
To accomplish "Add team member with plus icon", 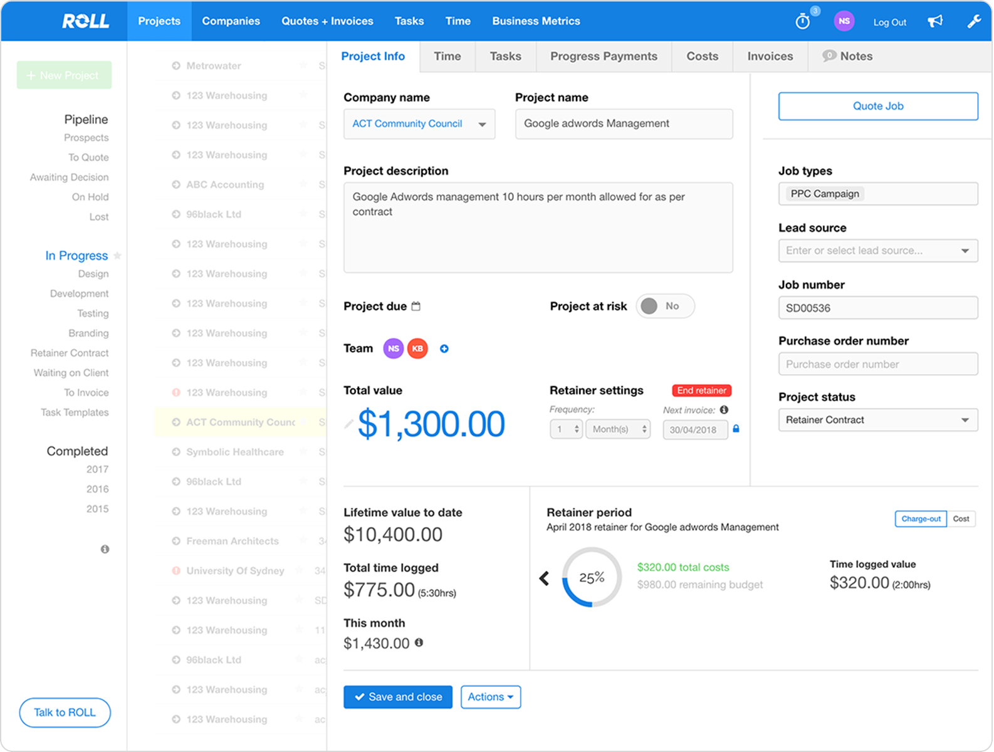I will [x=444, y=349].
